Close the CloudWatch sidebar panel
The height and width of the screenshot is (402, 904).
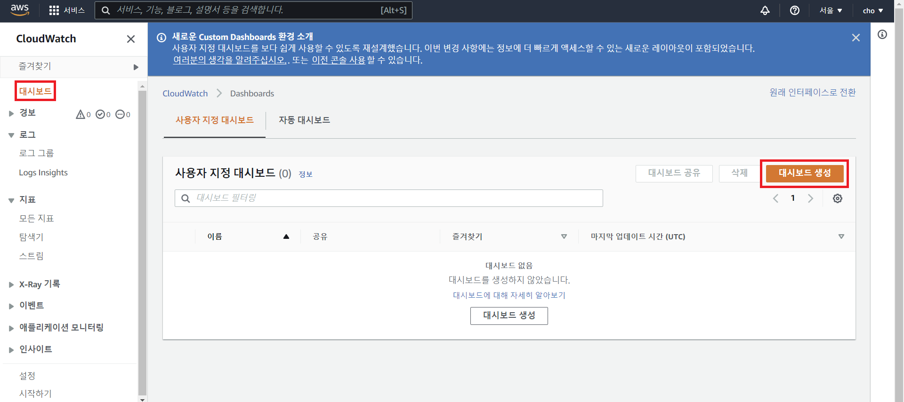click(131, 39)
